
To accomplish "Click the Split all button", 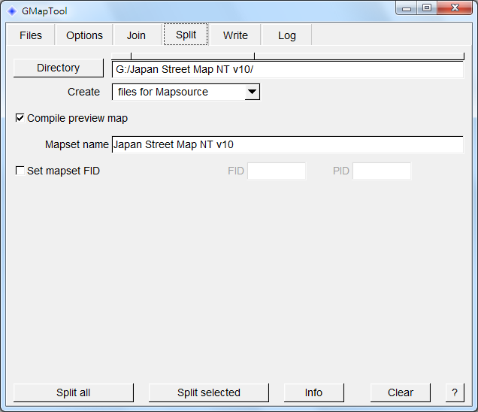I will [x=73, y=392].
